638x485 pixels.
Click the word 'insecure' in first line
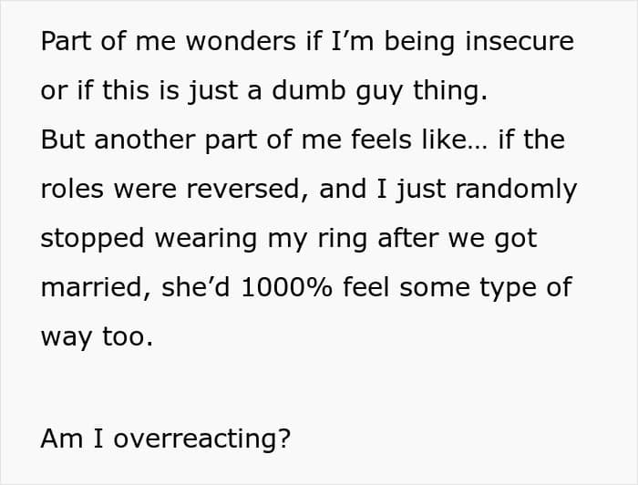tap(520, 42)
